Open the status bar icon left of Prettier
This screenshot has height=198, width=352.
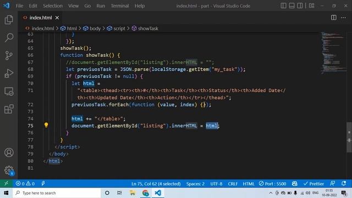point(295,184)
